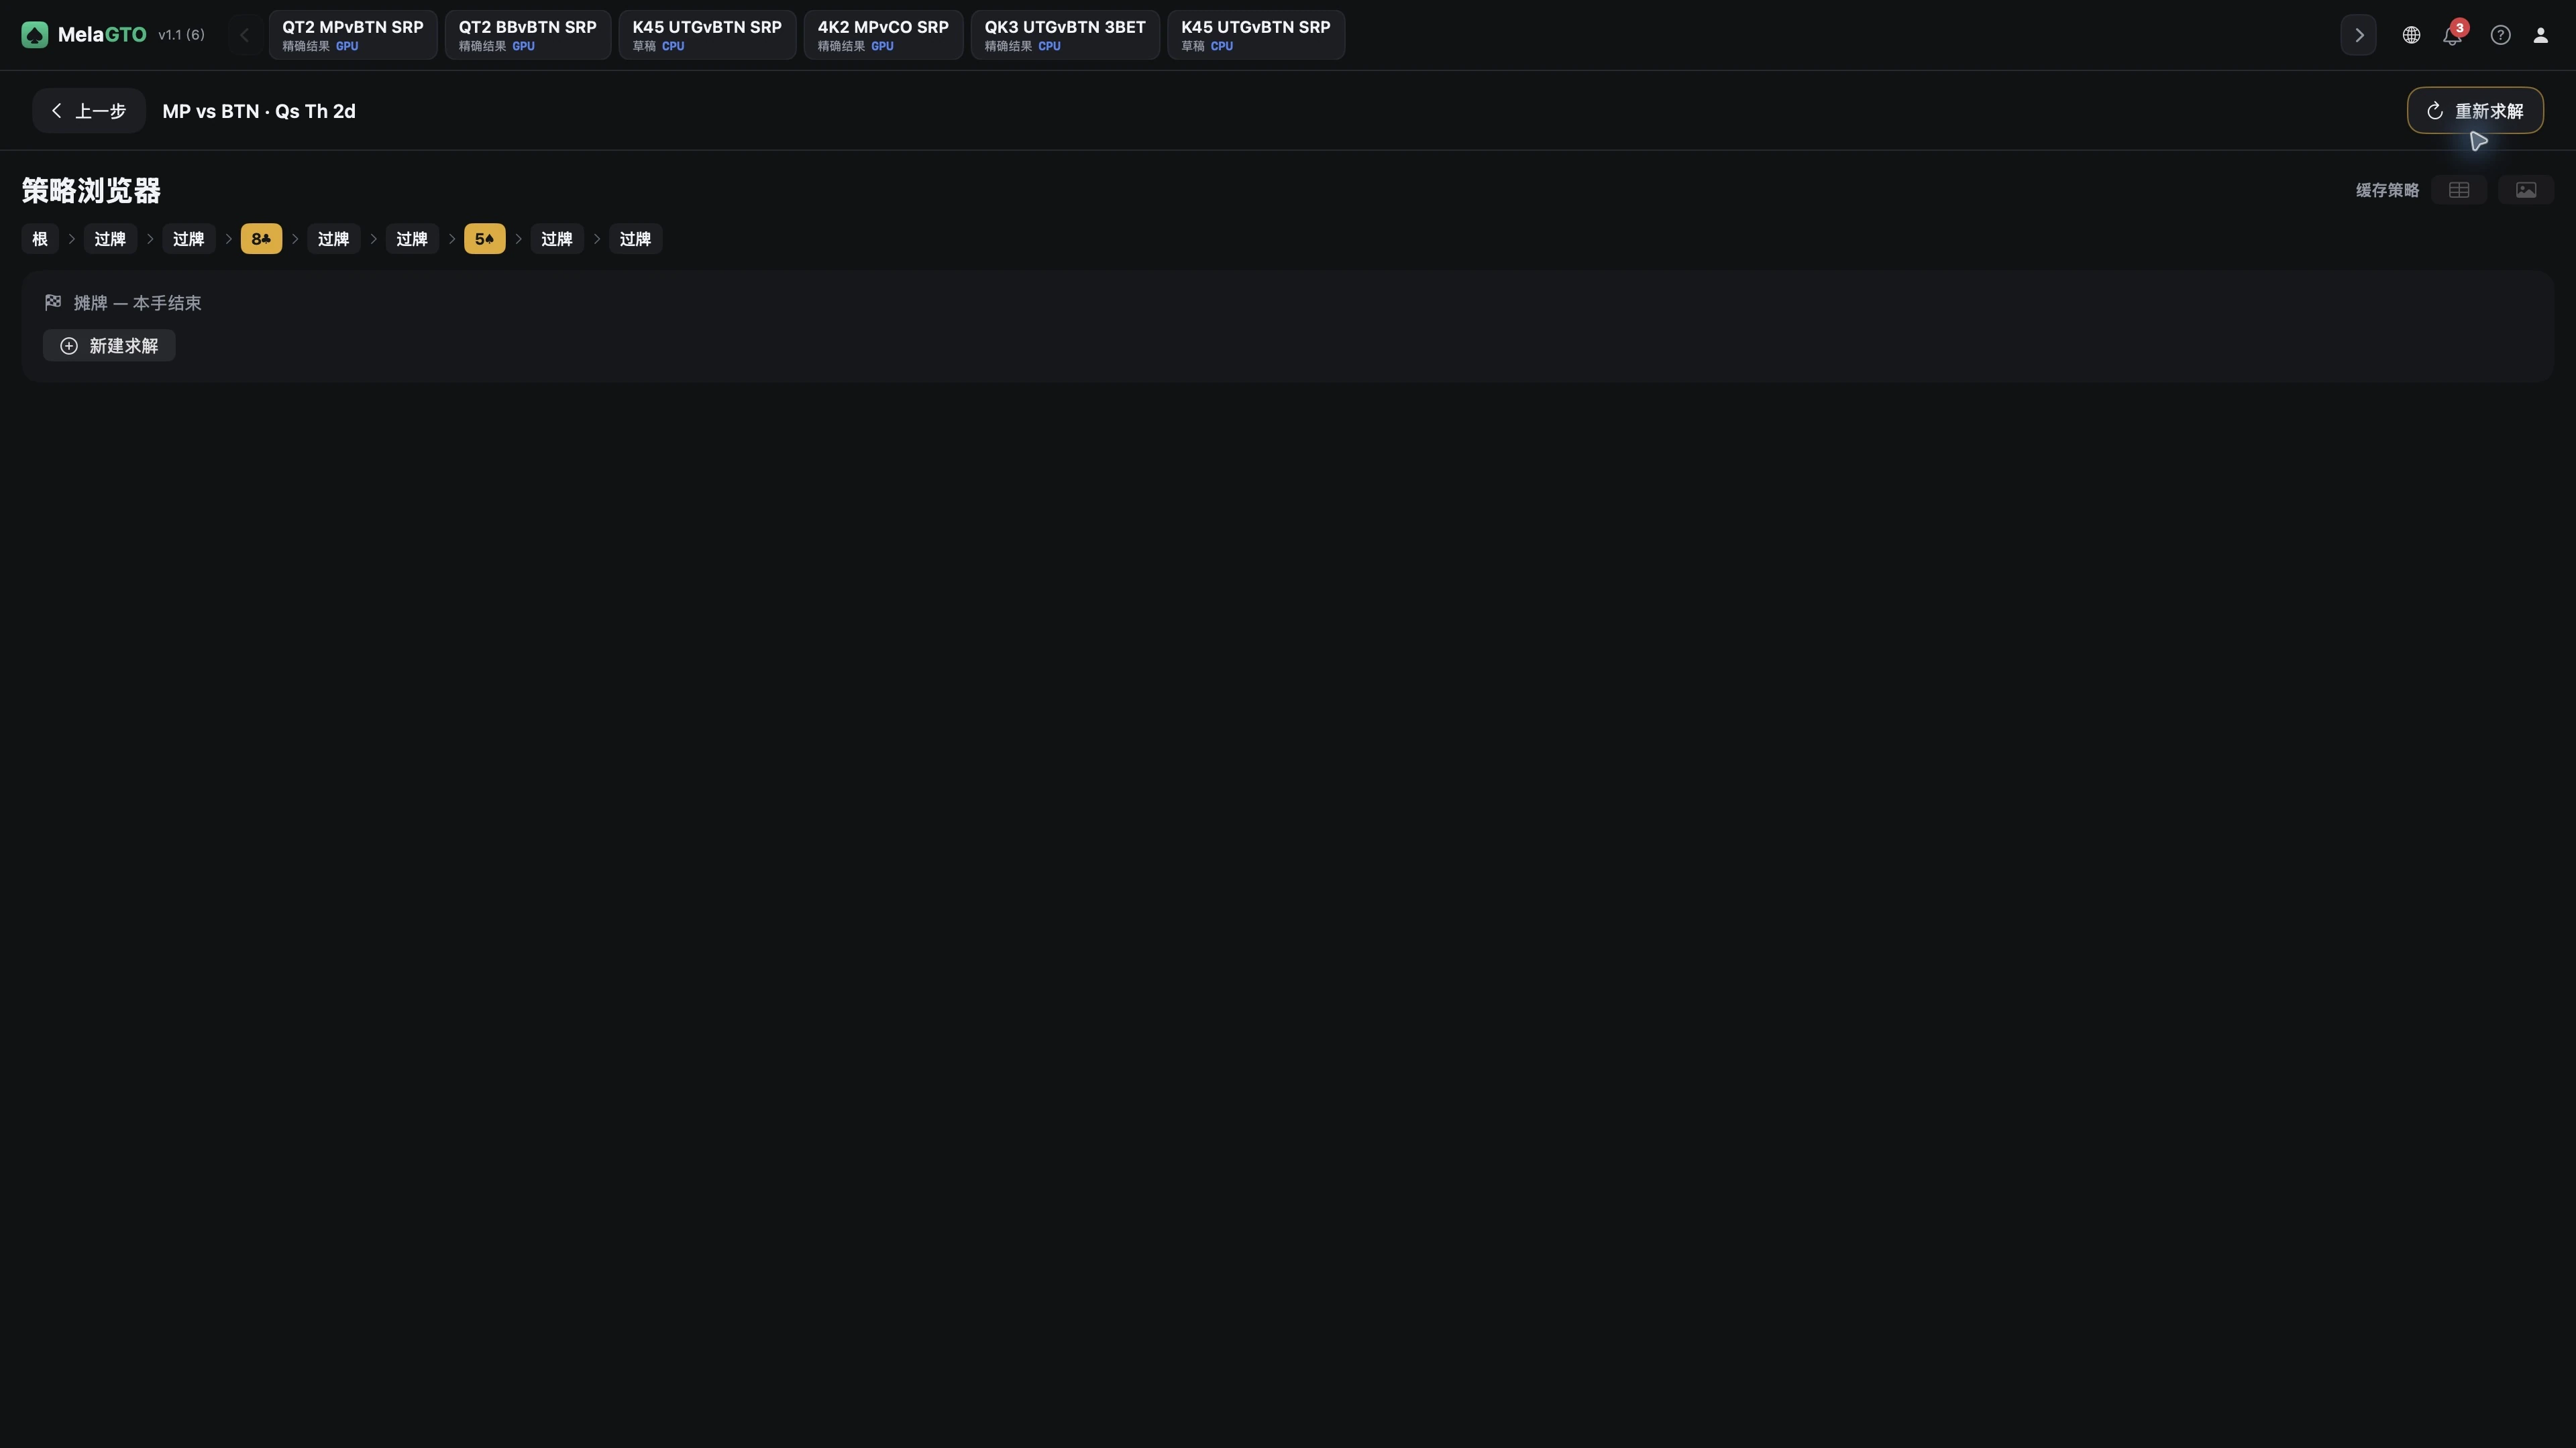Open the QT2 MPvBTN SRP tab

(x=353, y=35)
